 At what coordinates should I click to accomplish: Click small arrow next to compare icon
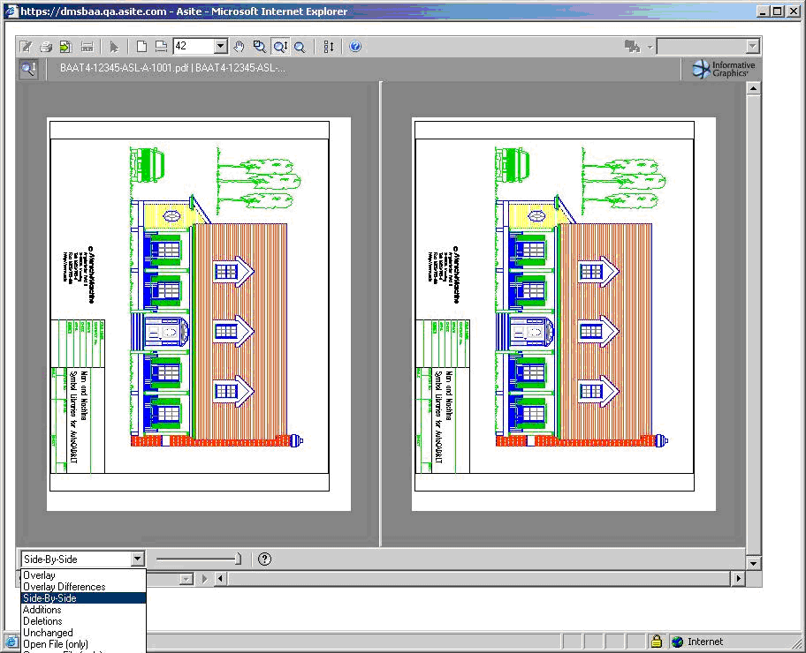click(x=650, y=48)
